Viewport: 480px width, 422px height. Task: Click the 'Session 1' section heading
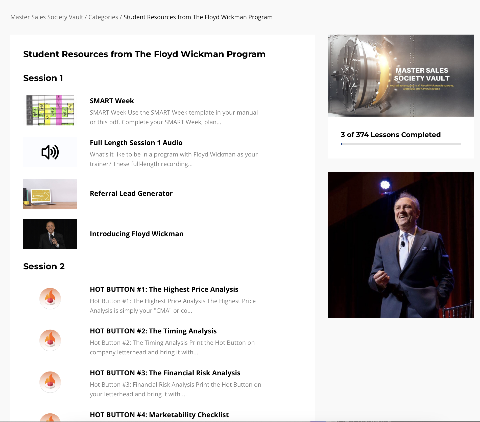(43, 78)
